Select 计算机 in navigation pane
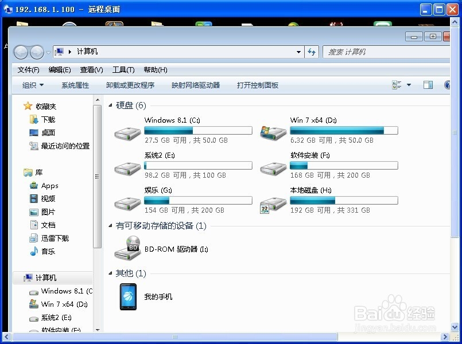Viewport: 462px width, 344px height. coord(52,278)
